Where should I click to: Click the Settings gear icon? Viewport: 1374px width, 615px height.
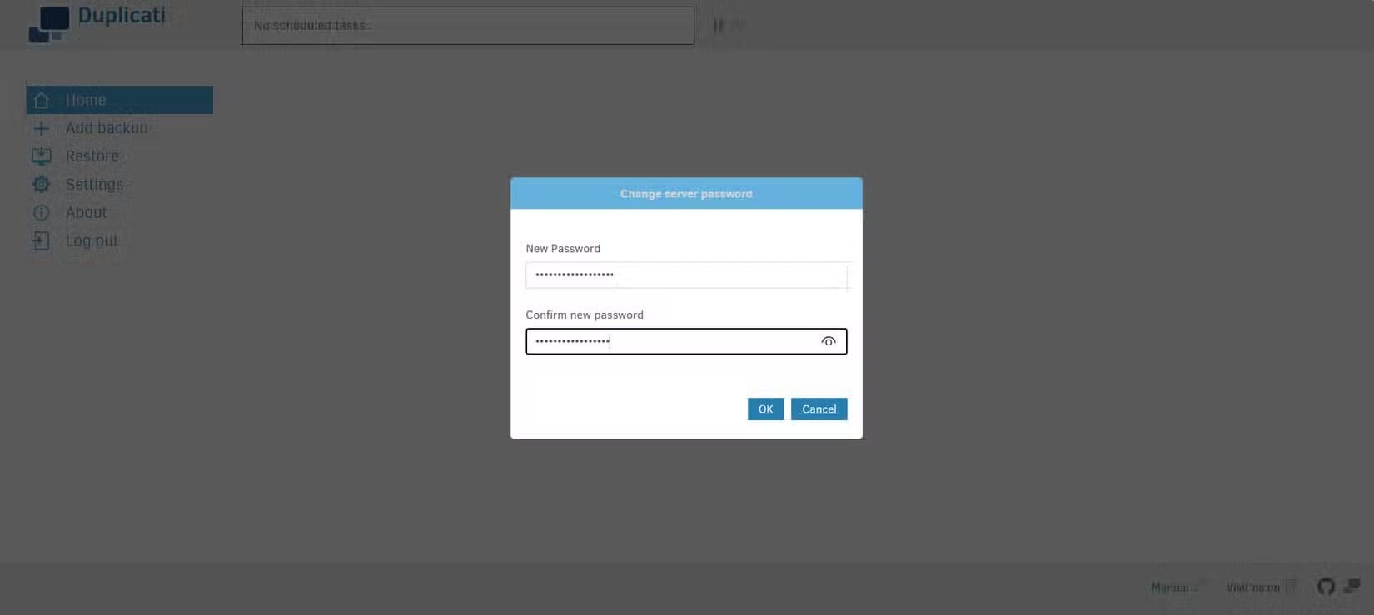click(41, 185)
